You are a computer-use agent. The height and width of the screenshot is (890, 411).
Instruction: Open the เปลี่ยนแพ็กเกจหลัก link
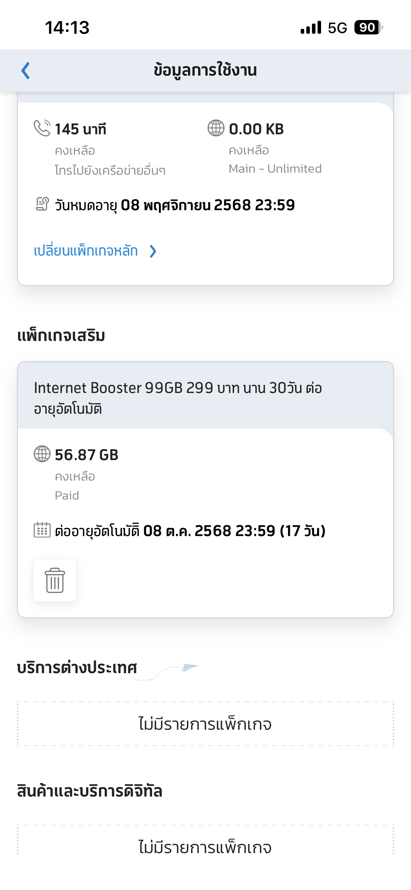[x=86, y=251]
